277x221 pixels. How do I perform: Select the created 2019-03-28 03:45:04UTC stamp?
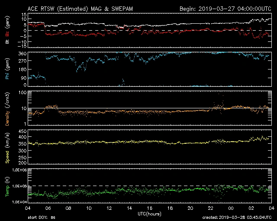click(237, 218)
